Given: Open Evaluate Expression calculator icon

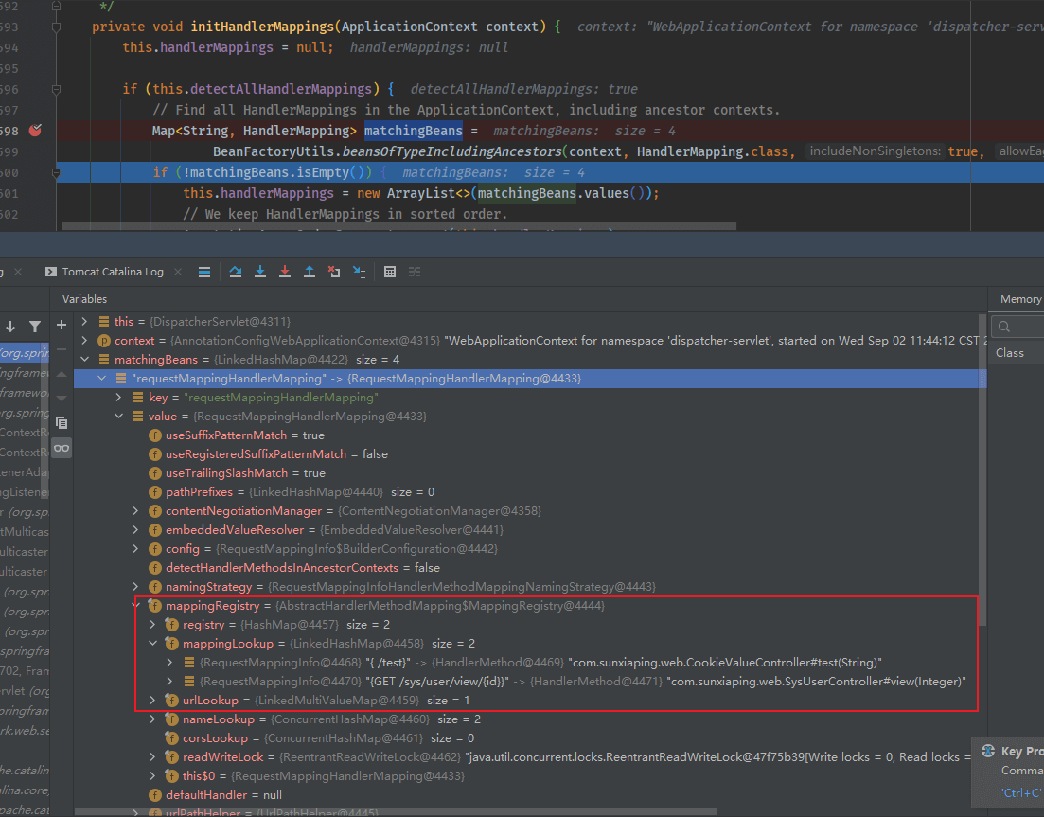Looking at the screenshot, I should 390,272.
